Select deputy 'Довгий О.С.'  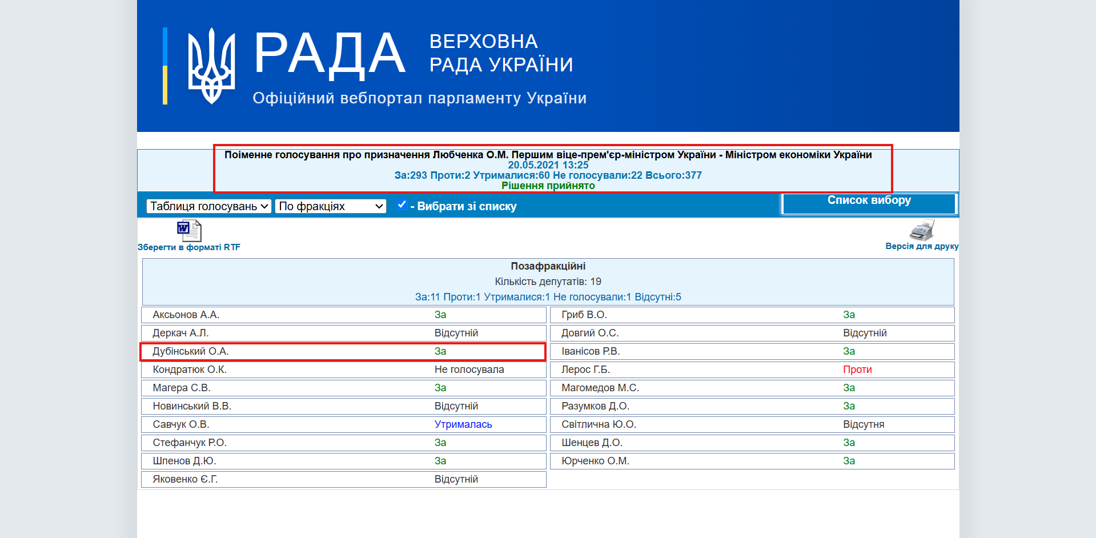[x=590, y=333]
